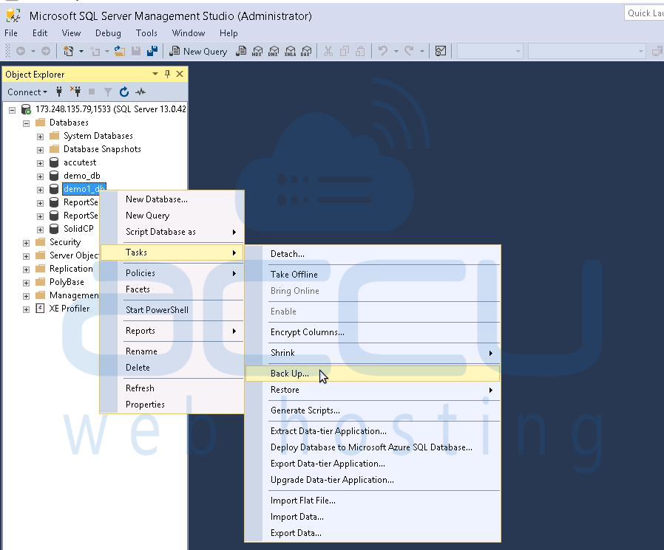Viewport: 664px width, 550px height.
Task: Open the File menu
Action: (x=11, y=33)
